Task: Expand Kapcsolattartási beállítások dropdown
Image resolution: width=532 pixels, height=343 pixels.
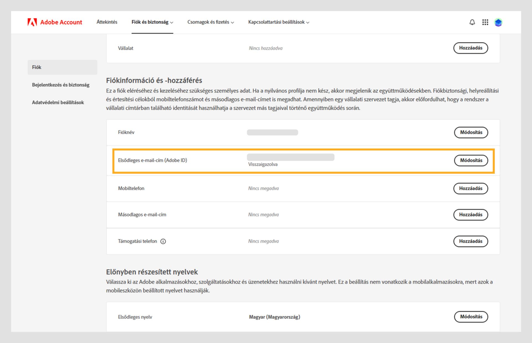Action: coord(278,22)
